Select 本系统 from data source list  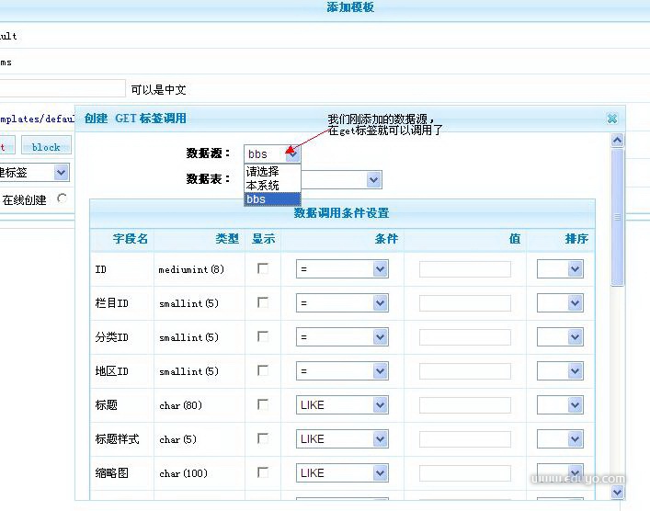pos(263,185)
